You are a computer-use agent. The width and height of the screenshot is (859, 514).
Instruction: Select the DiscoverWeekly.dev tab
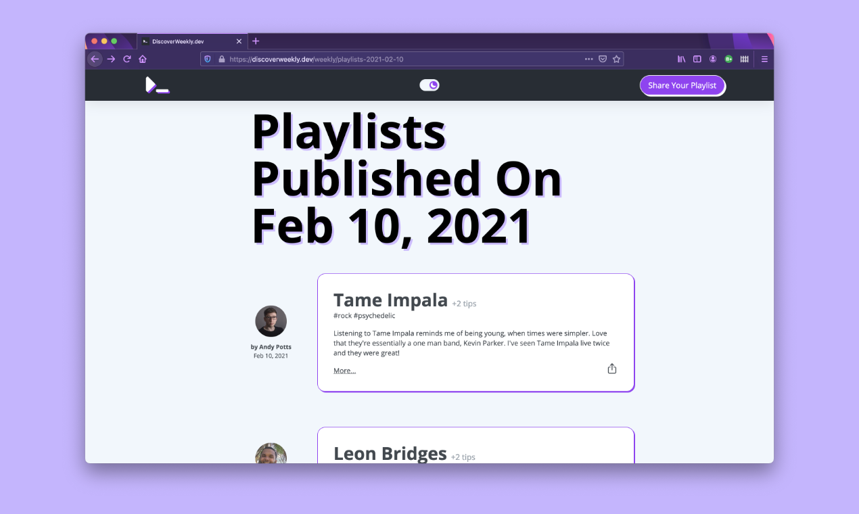(x=192, y=41)
